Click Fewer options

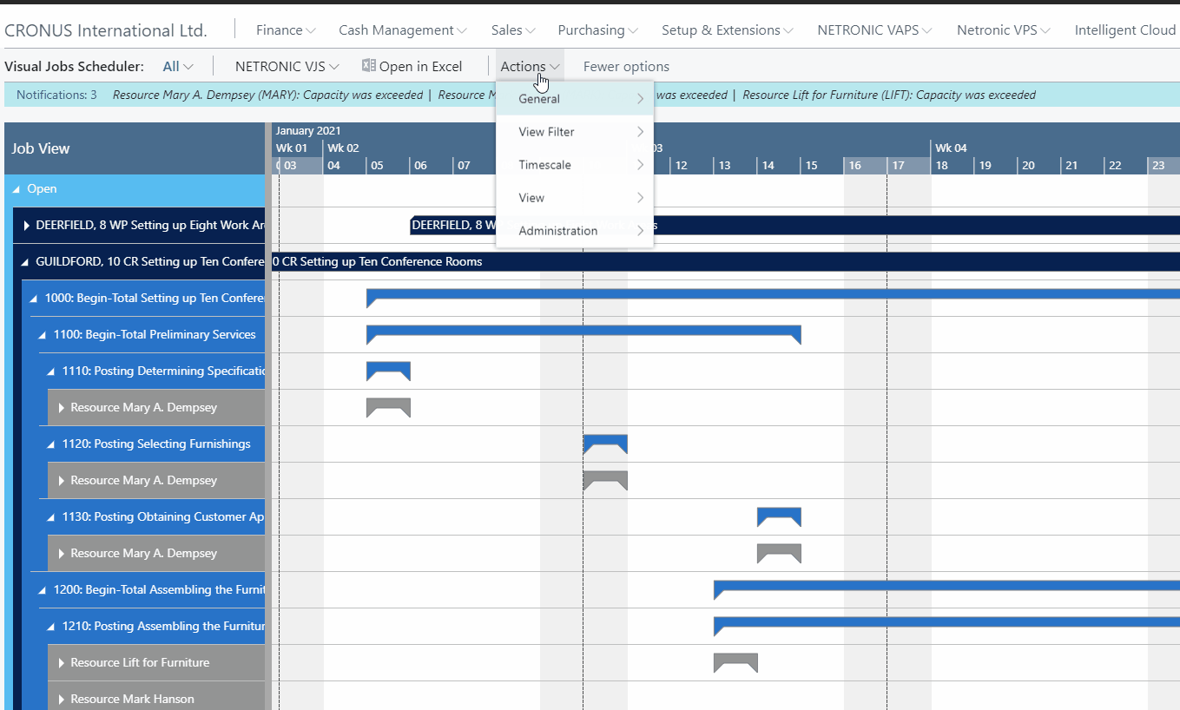626,66
